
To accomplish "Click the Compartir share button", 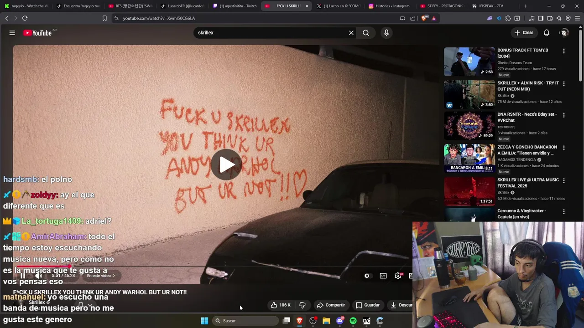I will point(331,305).
